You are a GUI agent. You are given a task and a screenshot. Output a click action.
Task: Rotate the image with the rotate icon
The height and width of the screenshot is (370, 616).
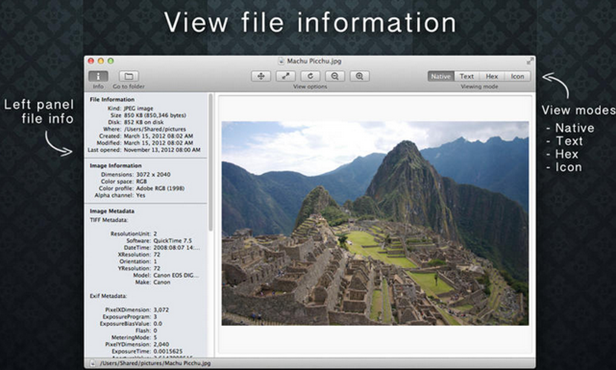pyautogui.click(x=310, y=76)
